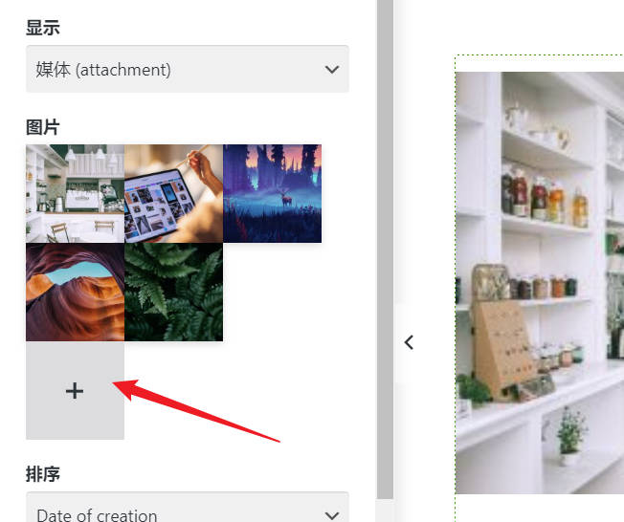
Task: Select the purple forest deer thumbnail
Action: [x=272, y=194]
